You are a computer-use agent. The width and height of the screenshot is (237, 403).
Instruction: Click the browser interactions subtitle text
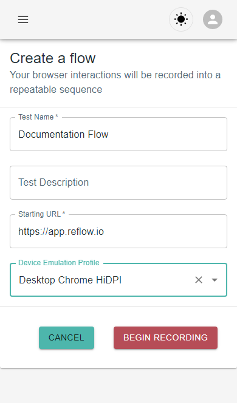(115, 83)
